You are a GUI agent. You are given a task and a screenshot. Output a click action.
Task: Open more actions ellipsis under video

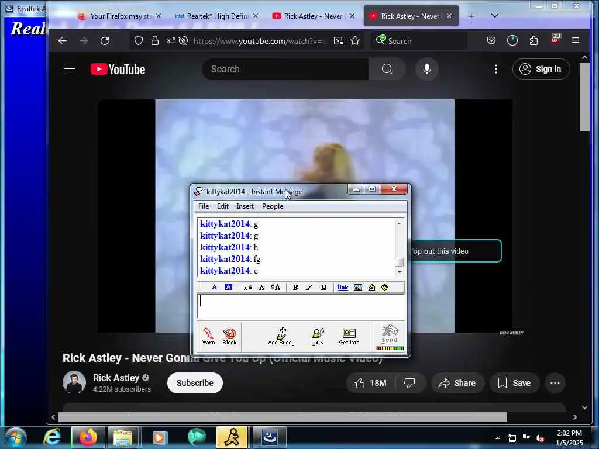(x=555, y=383)
